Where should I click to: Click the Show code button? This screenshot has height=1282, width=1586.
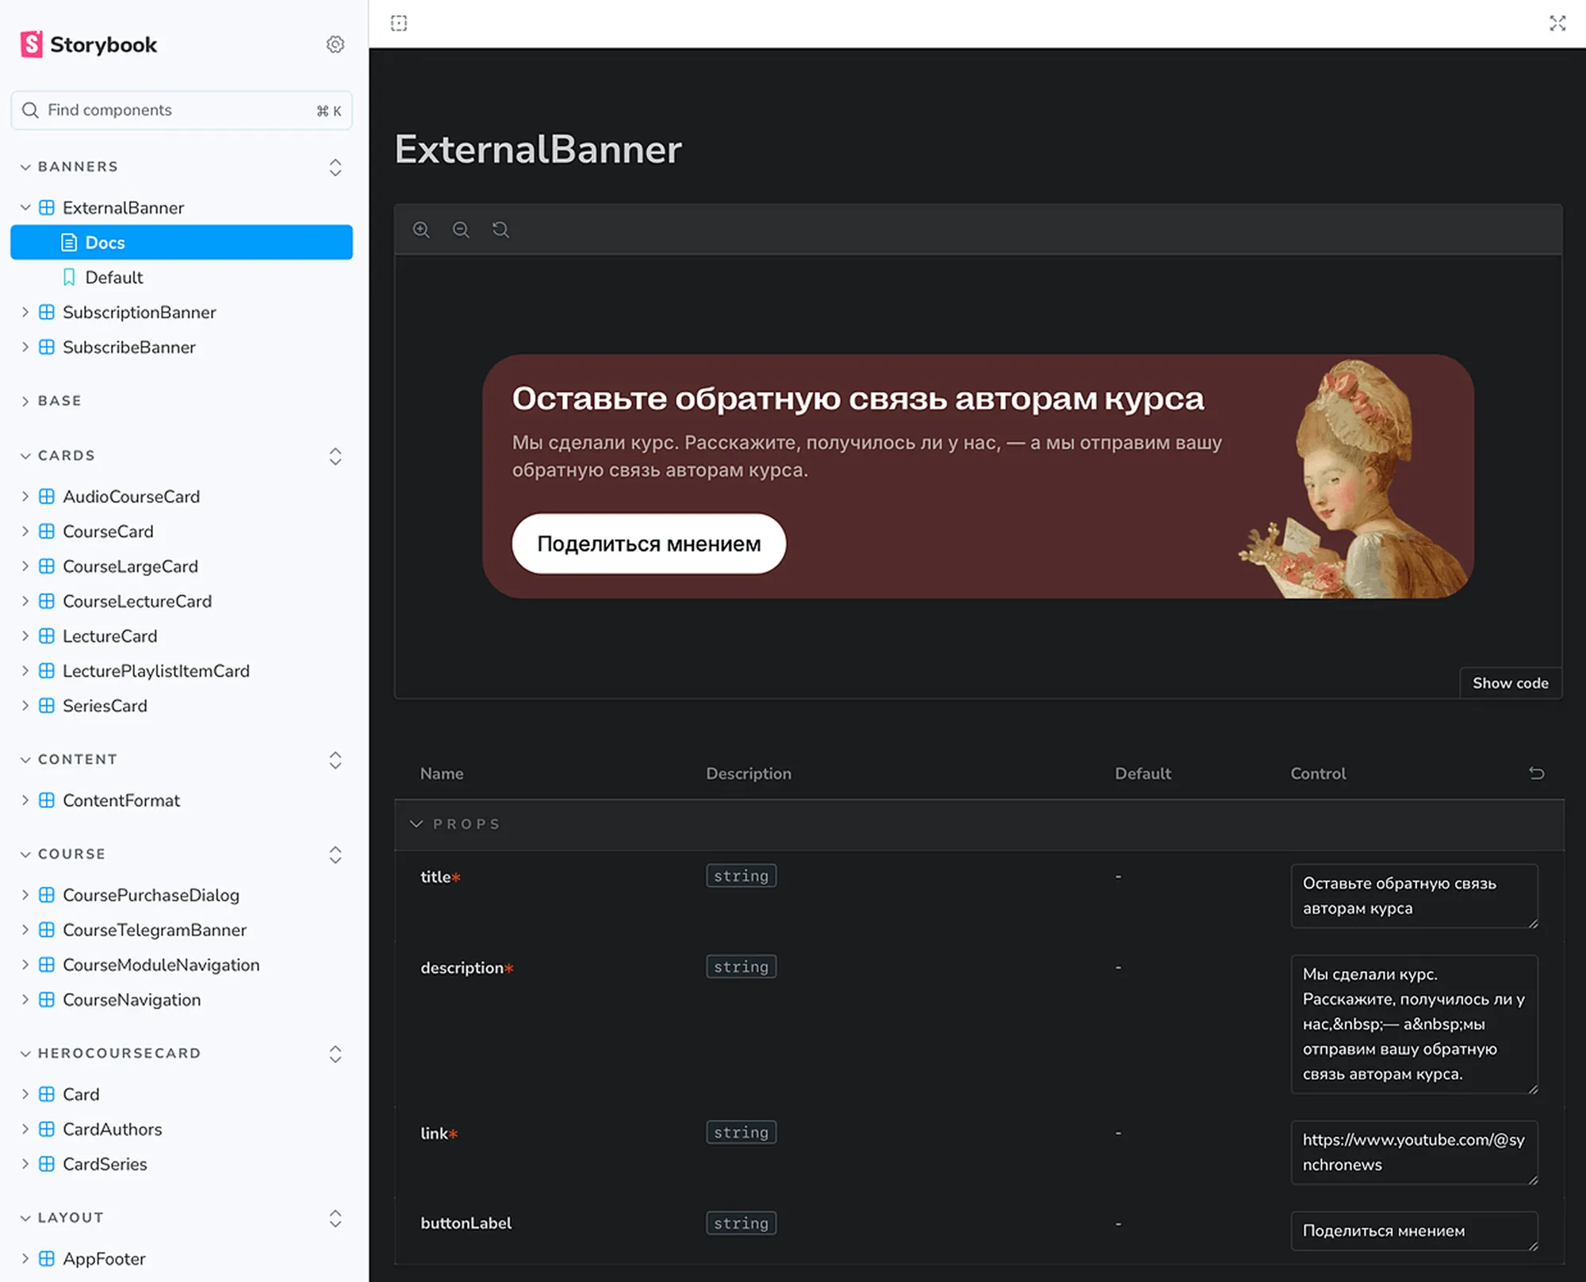[x=1510, y=683]
